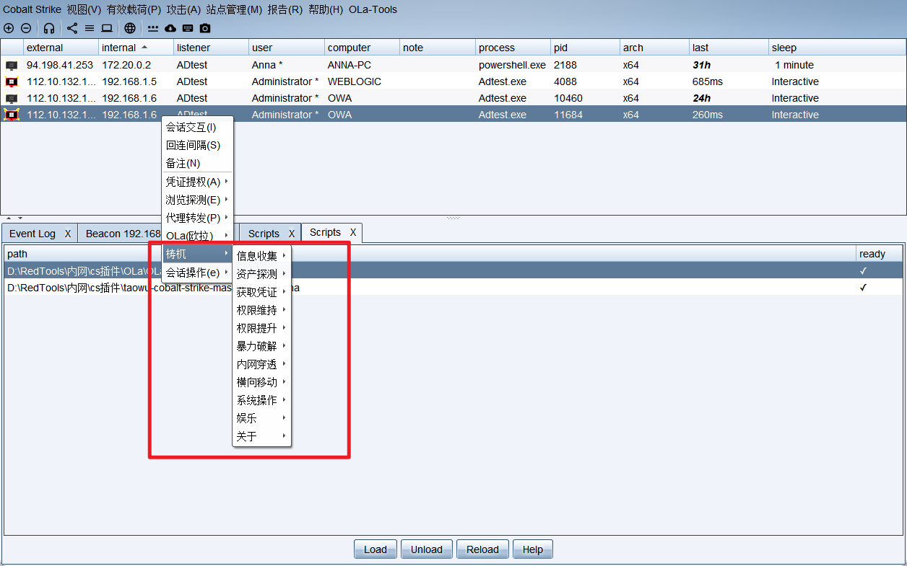Open the 视图(V) menu

point(84,9)
